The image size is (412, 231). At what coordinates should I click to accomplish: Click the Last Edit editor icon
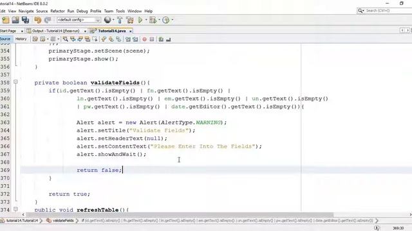click(x=35, y=39)
